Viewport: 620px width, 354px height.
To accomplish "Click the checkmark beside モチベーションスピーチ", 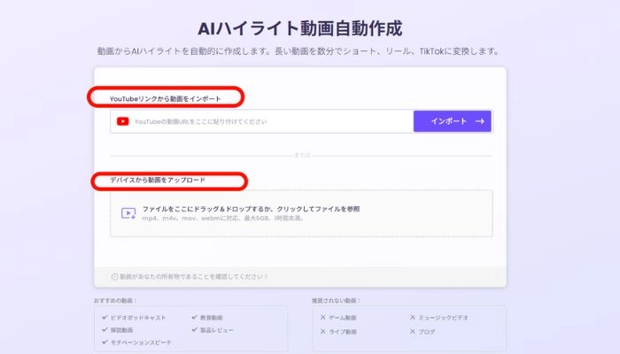I will pyautogui.click(x=104, y=342).
